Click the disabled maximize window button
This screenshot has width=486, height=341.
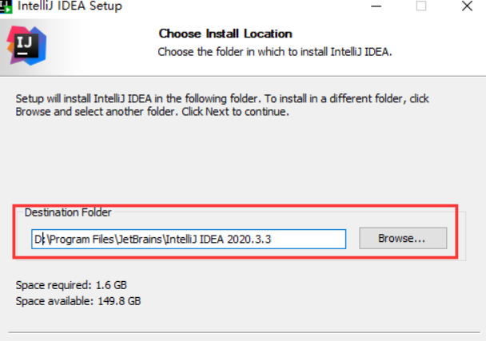(421, 6)
